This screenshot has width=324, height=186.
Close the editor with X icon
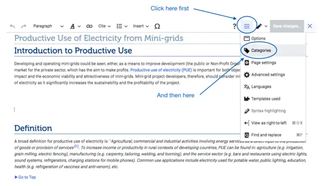[310, 26]
